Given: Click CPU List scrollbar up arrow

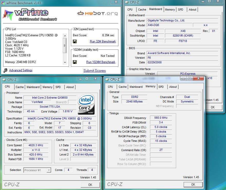Looking at the screenshot, I should pos(65,36).
